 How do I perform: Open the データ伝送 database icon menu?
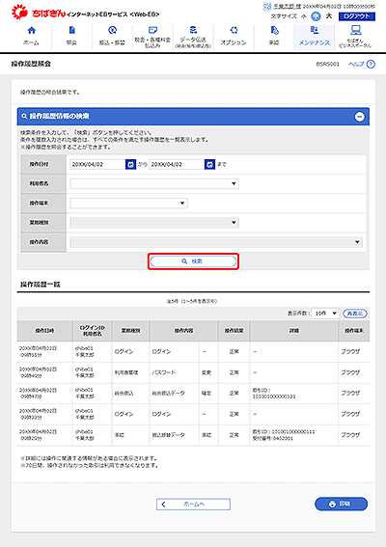coord(193,30)
